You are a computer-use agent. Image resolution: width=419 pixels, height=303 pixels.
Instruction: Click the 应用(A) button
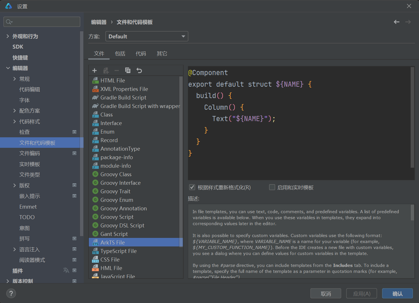coord(362,294)
